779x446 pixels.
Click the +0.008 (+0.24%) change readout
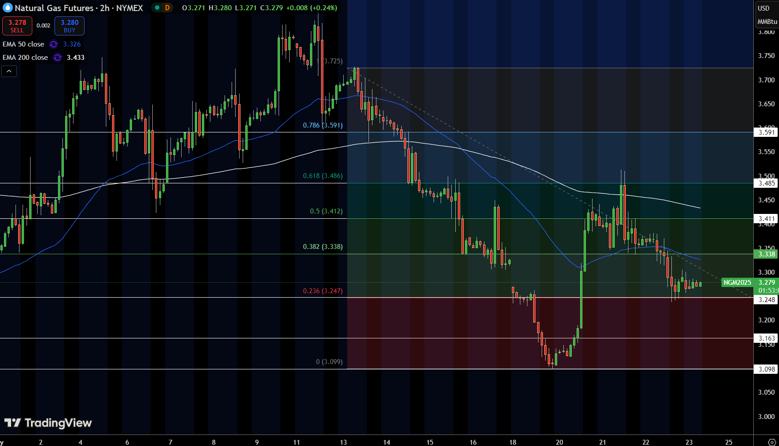311,8
